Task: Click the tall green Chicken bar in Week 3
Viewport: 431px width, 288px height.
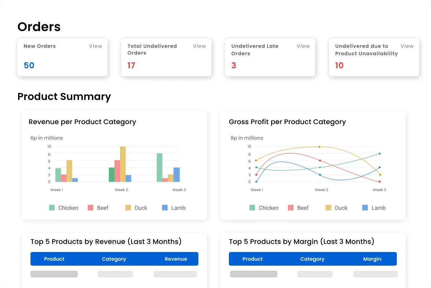Action: (160, 168)
